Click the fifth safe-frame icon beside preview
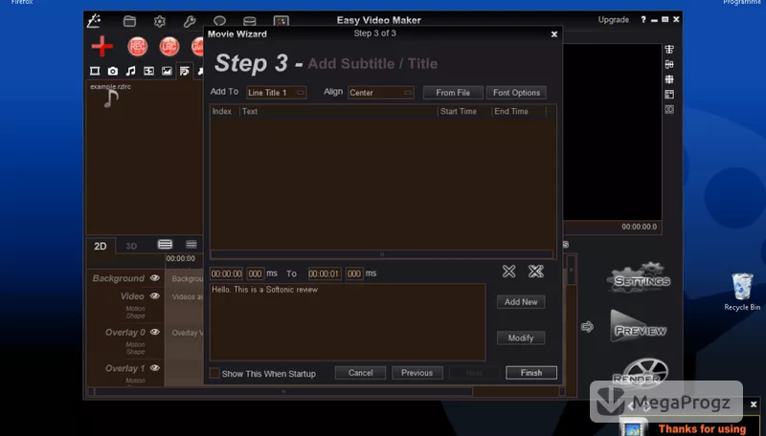The image size is (766, 436). [x=669, y=109]
